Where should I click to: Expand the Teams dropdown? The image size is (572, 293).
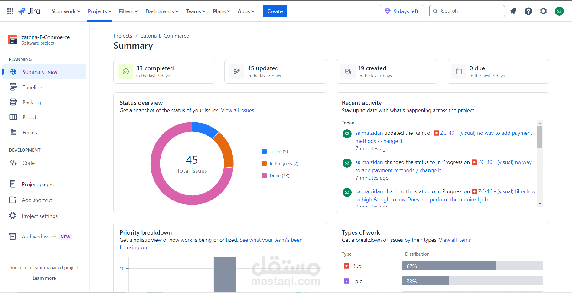[x=196, y=11]
